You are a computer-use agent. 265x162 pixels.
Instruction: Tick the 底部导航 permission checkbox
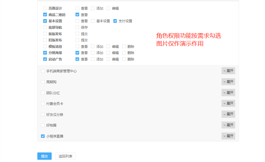point(45,28)
